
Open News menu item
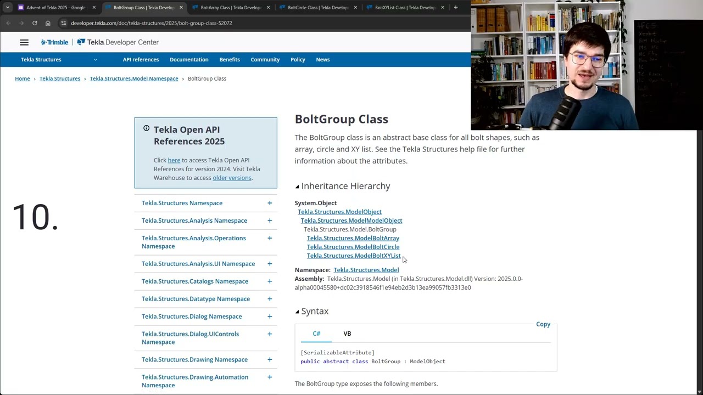(323, 59)
